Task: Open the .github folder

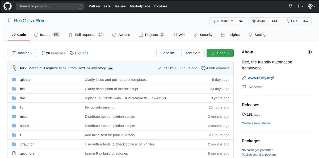Action: click(25, 80)
